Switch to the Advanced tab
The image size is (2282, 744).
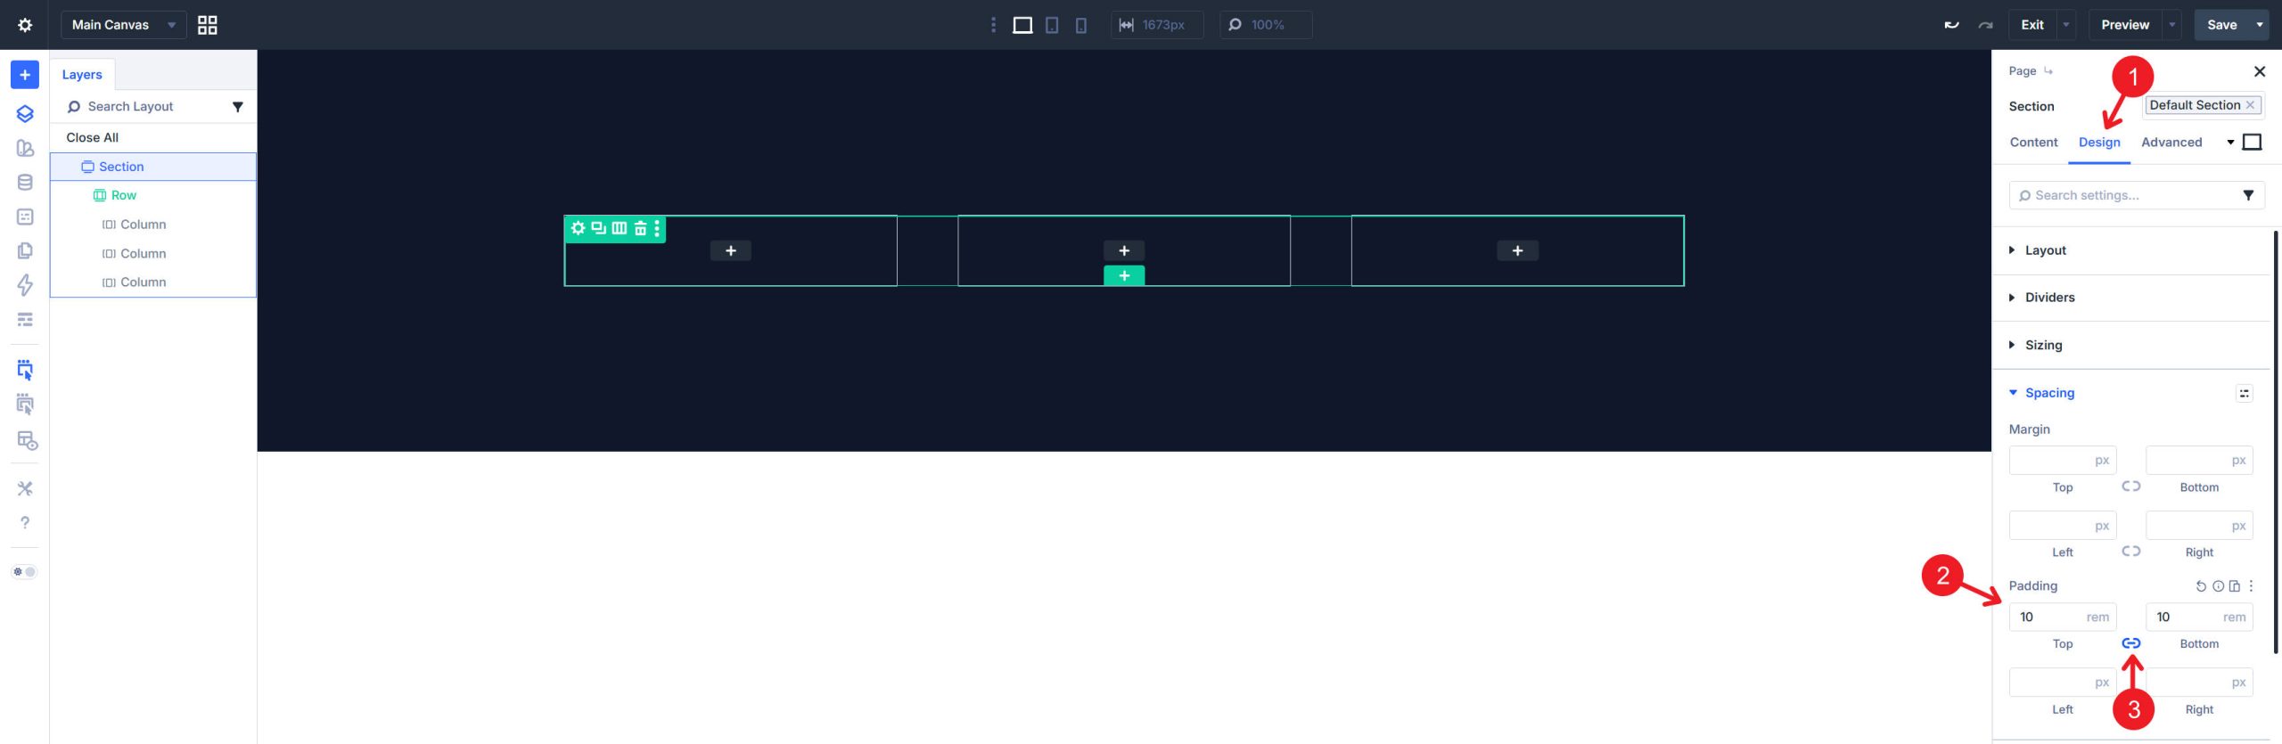2171,143
